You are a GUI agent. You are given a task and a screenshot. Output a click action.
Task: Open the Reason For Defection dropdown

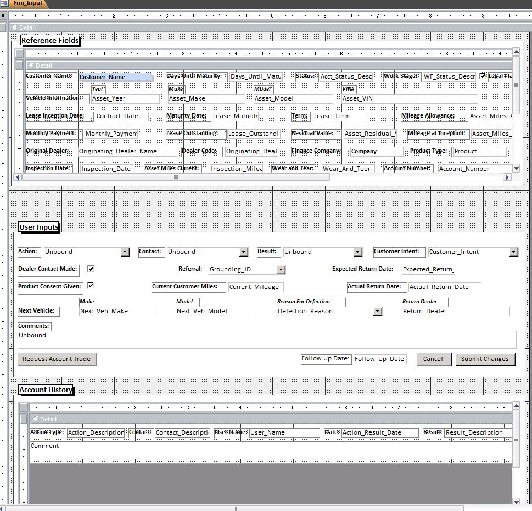377,311
